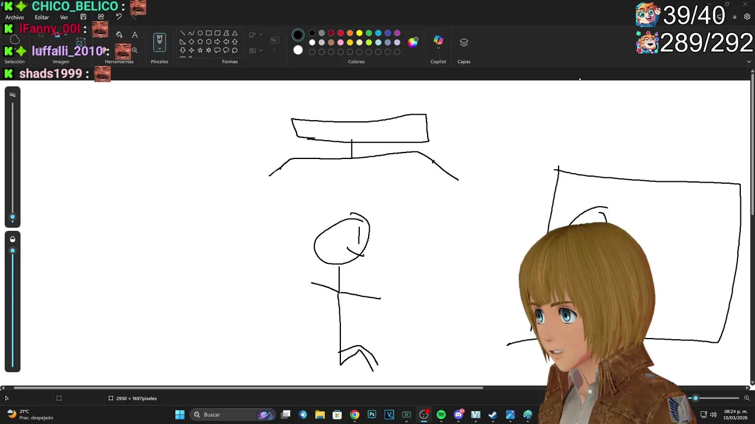Open the Edit colors rainbow wheel
The image size is (755, 424).
click(413, 42)
